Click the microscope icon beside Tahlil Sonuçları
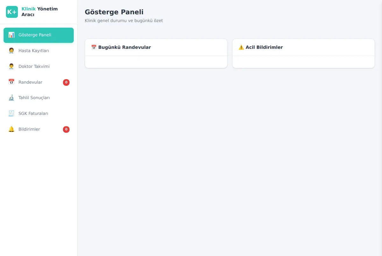Viewport: 382px width, 256px height. pos(11,98)
